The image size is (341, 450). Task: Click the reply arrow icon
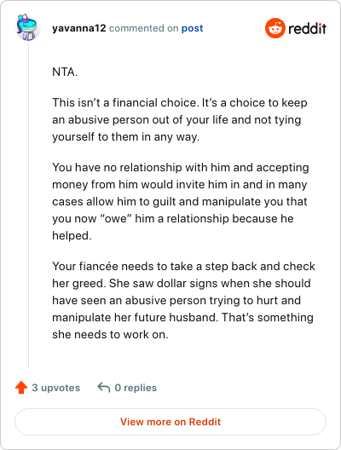(104, 388)
